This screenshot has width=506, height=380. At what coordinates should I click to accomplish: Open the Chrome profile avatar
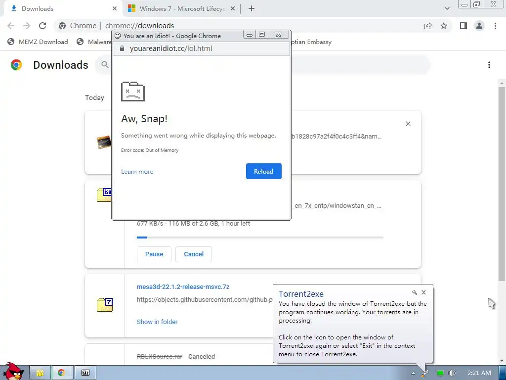pyautogui.click(x=479, y=26)
